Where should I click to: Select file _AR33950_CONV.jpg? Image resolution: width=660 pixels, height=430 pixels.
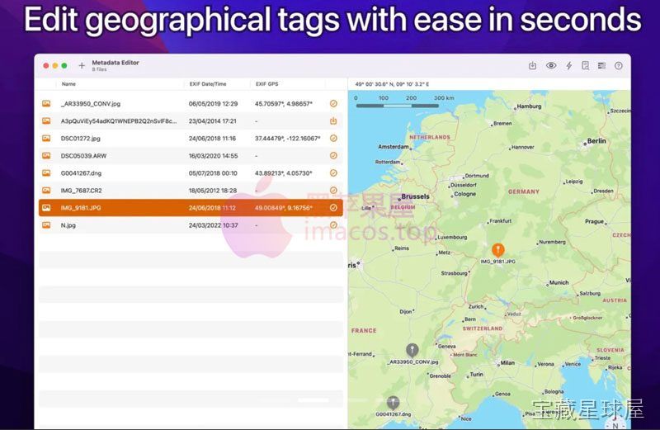[x=91, y=104]
